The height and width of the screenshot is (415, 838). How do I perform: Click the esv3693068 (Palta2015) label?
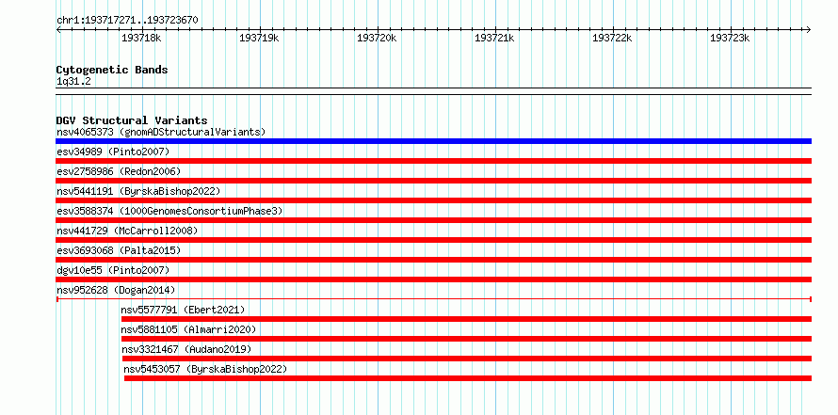tap(119, 250)
